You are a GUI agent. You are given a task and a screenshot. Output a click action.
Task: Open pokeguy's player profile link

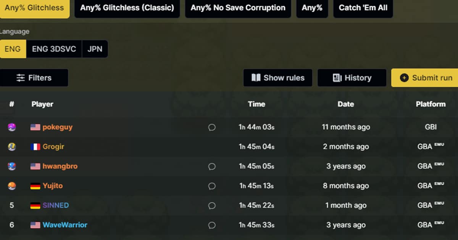pyautogui.click(x=57, y=127)
